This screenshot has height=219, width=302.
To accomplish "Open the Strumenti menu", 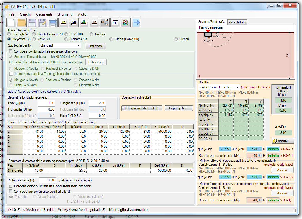I will pos(65,14).
